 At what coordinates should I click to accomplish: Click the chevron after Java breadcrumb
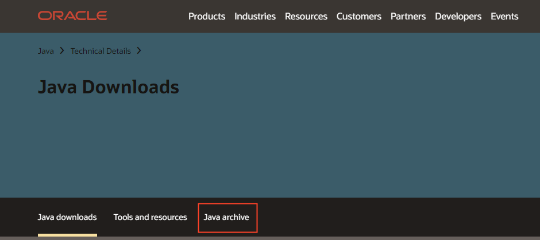tap(61, 51)
